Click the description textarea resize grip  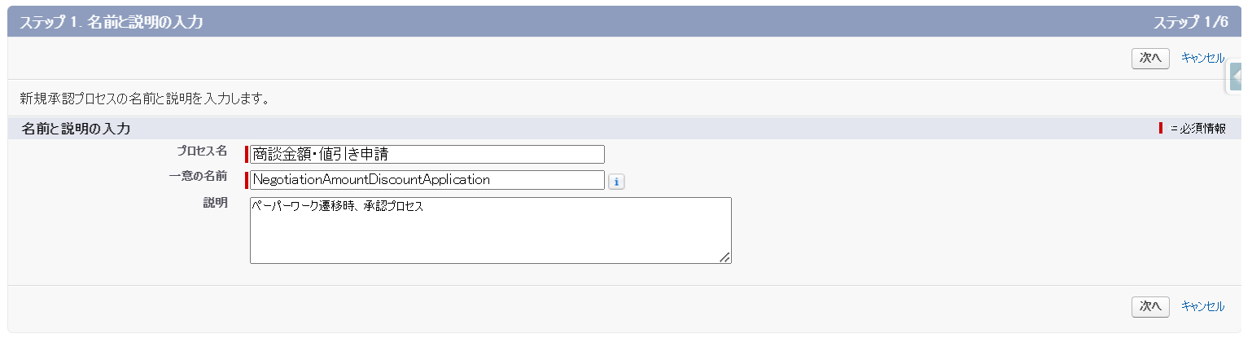(x=724, y=257)
